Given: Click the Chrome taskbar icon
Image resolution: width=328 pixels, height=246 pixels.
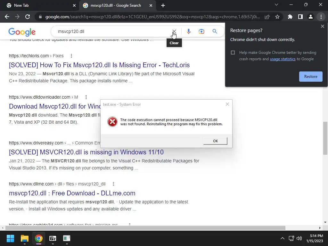Looking at the screenshot, I should [x=39, y=238].
